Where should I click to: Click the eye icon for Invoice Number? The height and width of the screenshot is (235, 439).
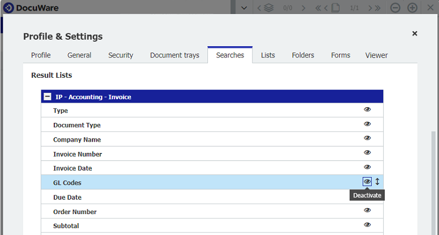[x=368, y=153]
